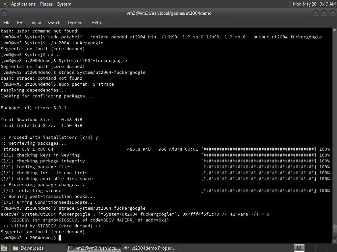Screen dimensions: 337x252
Task: Open the Places menu
Action: pyautogui.click(x=46, y=4)
